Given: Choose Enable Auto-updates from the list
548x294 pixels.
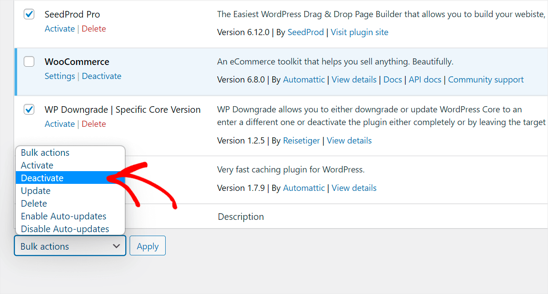Looking at the screenshot, I should 70,216.
